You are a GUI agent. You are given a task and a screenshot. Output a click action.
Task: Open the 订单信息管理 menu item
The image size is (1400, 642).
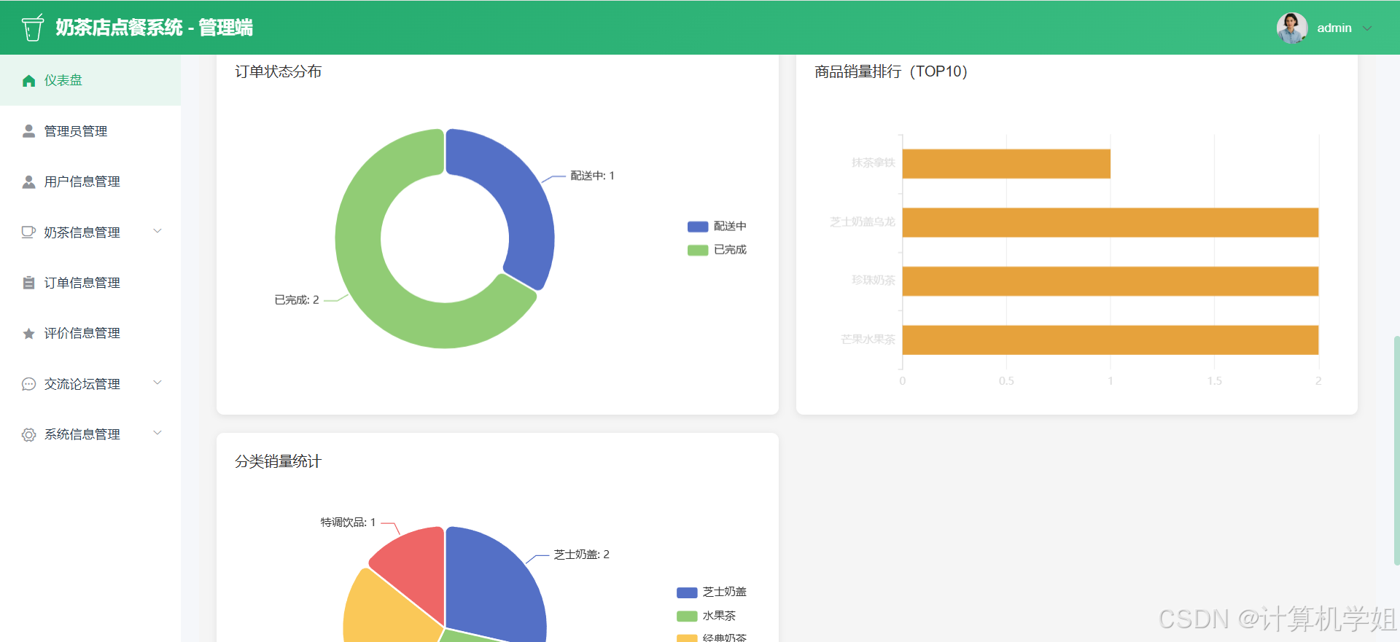point(90,283)
